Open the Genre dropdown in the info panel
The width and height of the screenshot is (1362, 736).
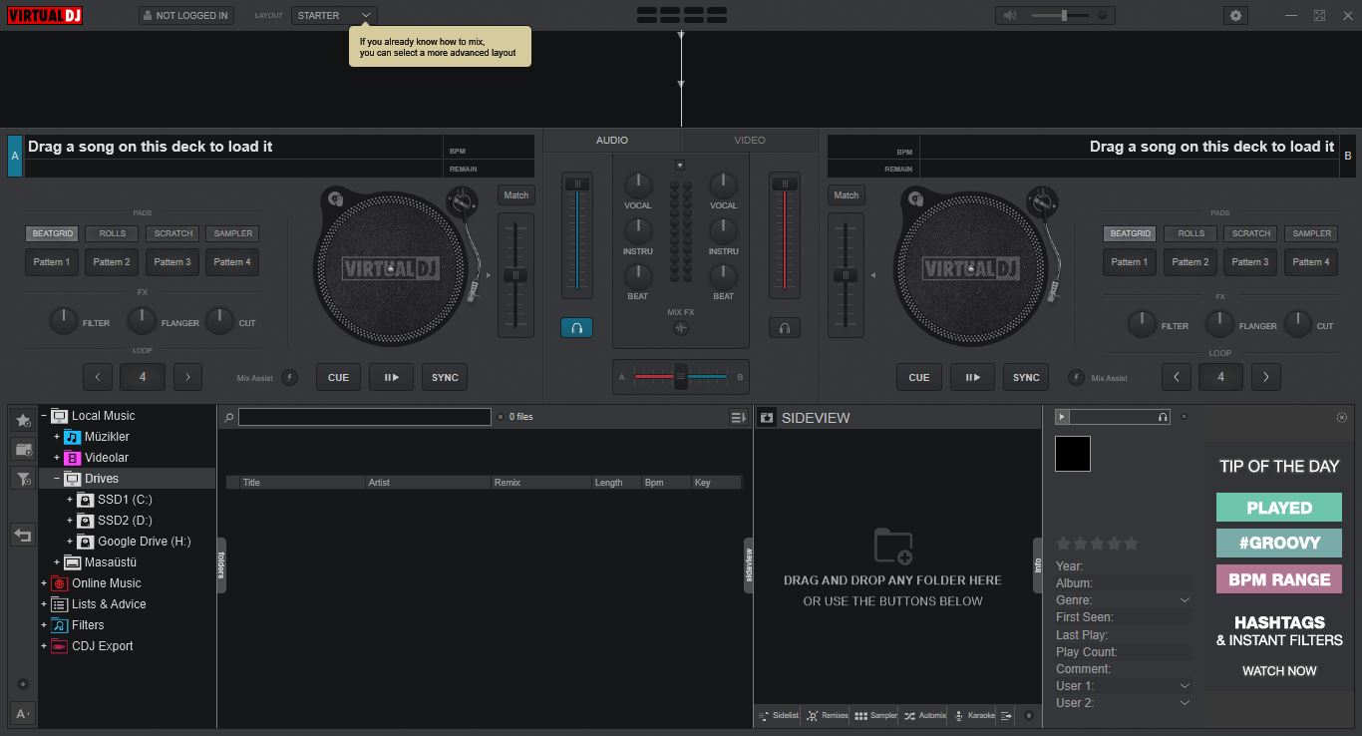1185,600
